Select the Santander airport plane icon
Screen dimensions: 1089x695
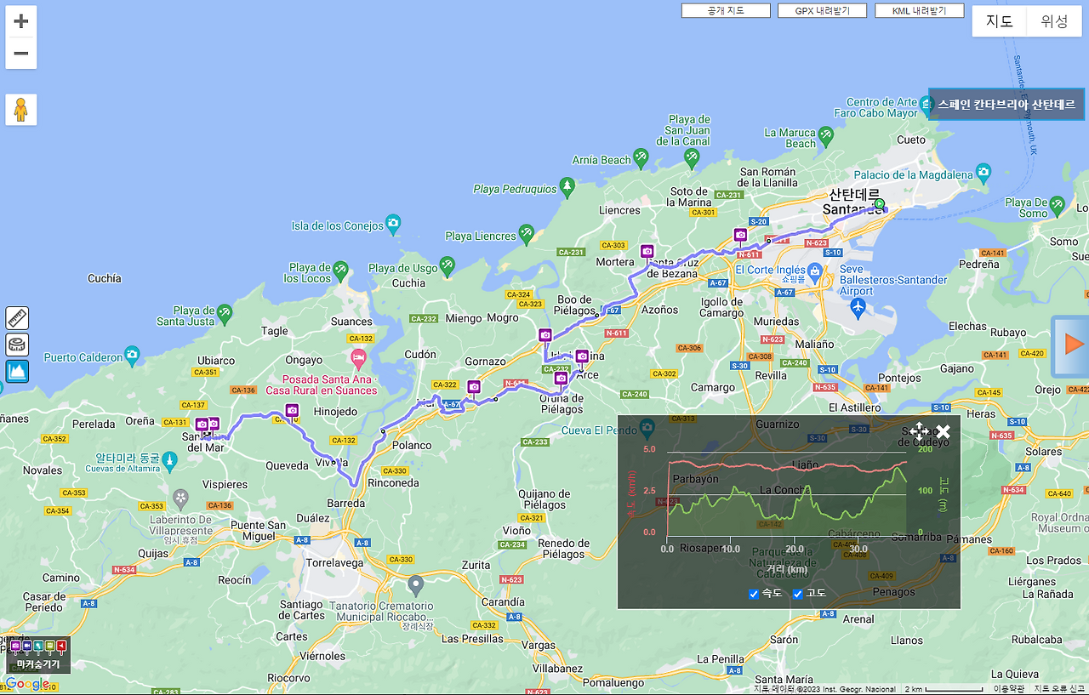(x=858, y=307)
